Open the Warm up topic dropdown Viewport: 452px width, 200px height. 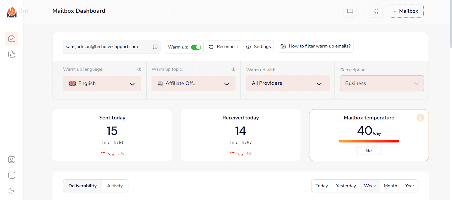point(193,83)
